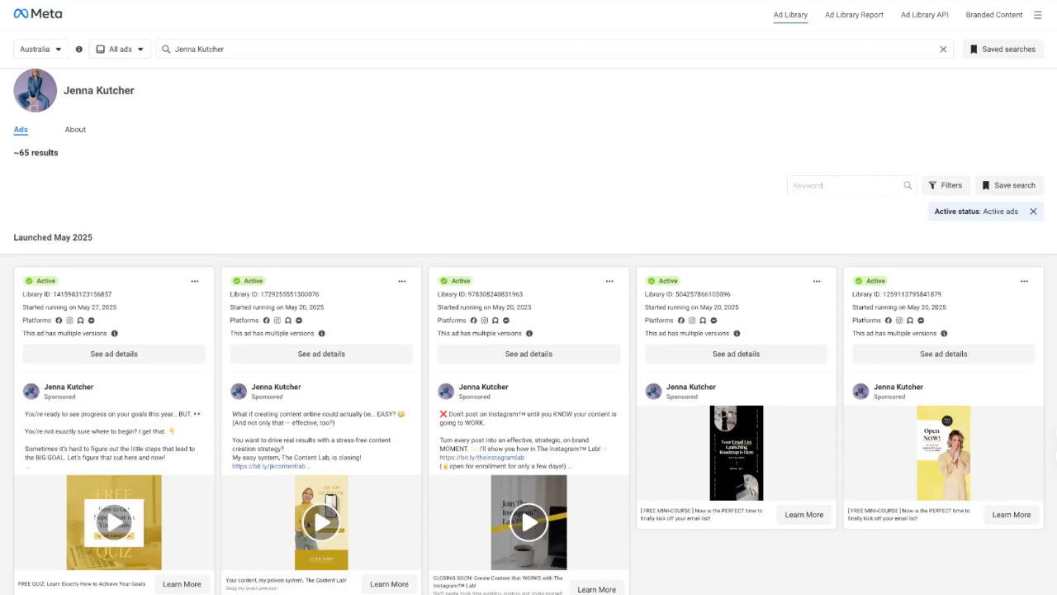Expand the Australia country dropdown
The height and width of the screenshot is (595, 1057).
coord(41,50)
